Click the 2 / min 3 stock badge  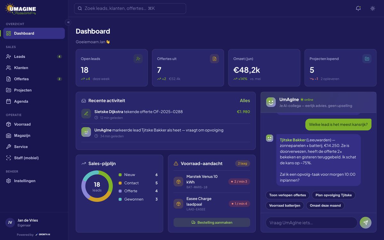(239, 181)
